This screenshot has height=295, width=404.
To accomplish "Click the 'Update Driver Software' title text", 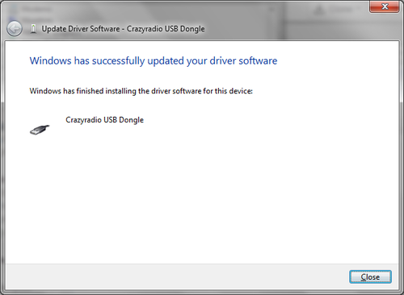I will pyautogui.click(x=81, y=29).
